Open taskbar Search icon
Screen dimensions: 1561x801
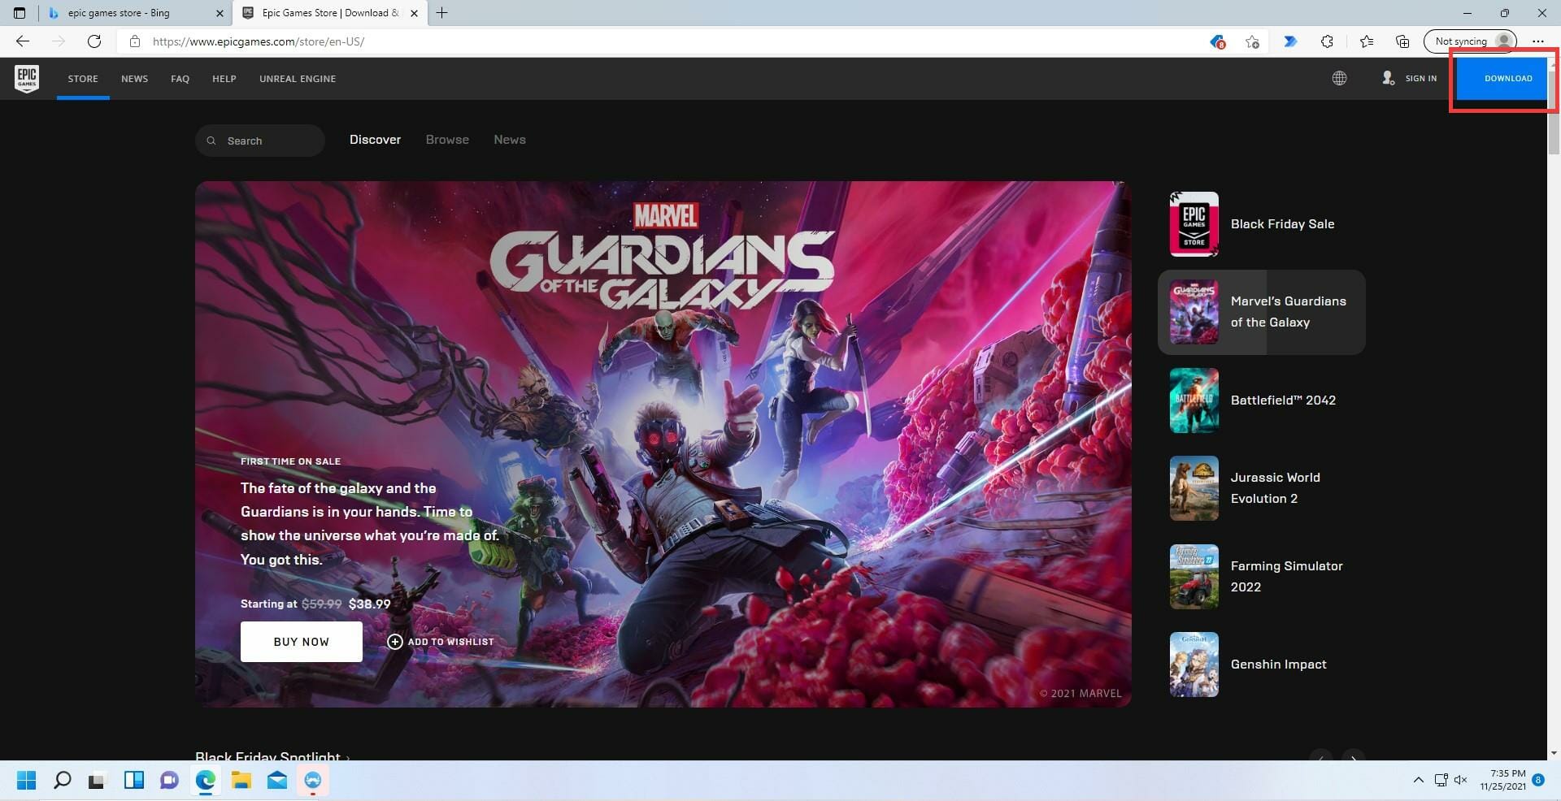click(x=62, y=781)
